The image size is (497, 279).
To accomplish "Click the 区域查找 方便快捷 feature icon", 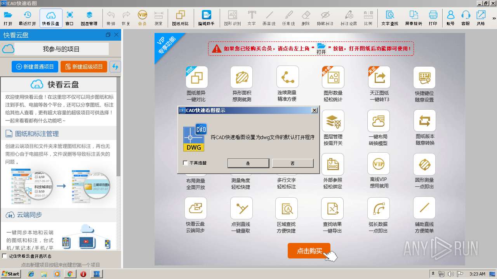I will [x=287, y=208].
